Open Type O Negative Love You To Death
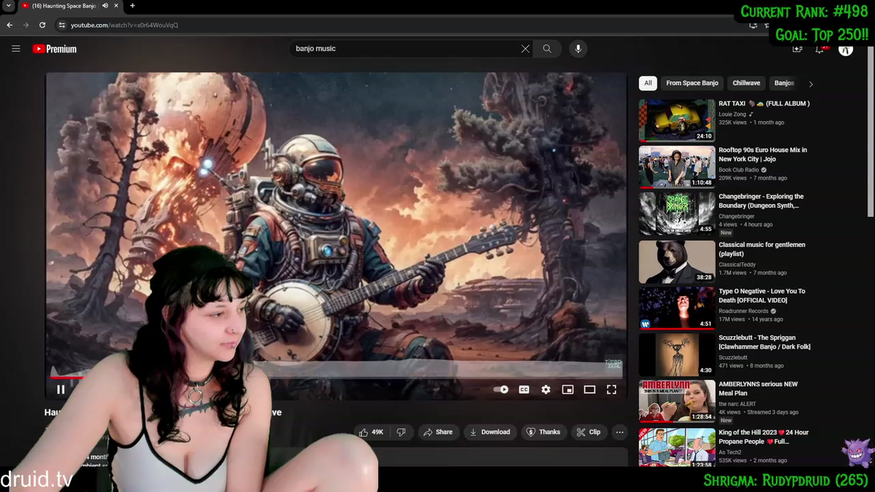This screenshot has height=492, width=875. [762, 296]
